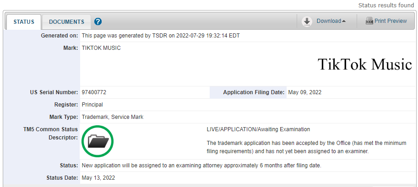Click the TM5 Common Status Descriptor label
The height and width of the screenshot is (187, 418).
(x=50, y=134)
